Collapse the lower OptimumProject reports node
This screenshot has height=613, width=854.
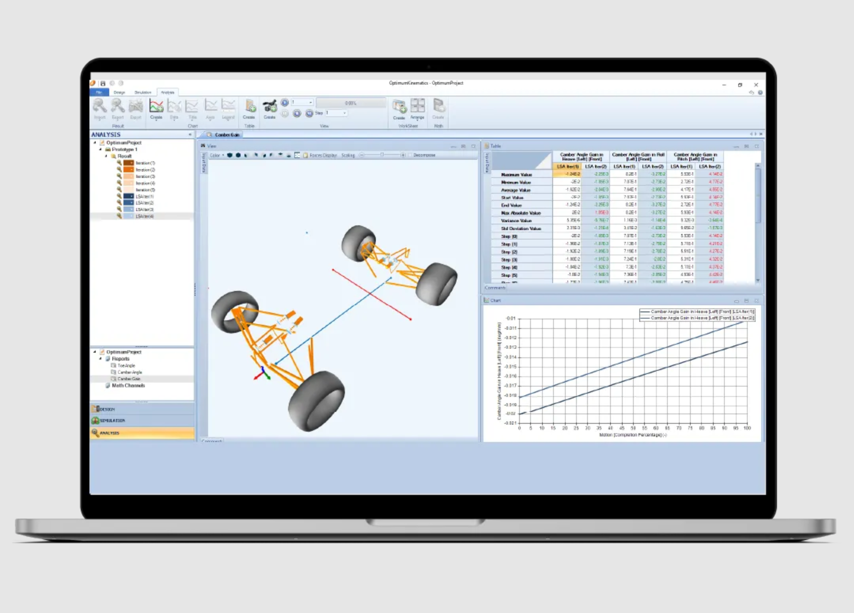click(x=95, y=352)
